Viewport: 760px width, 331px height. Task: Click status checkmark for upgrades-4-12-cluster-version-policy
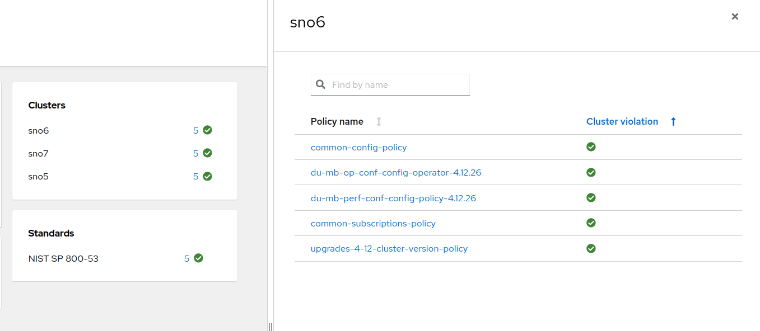[591, 248]
